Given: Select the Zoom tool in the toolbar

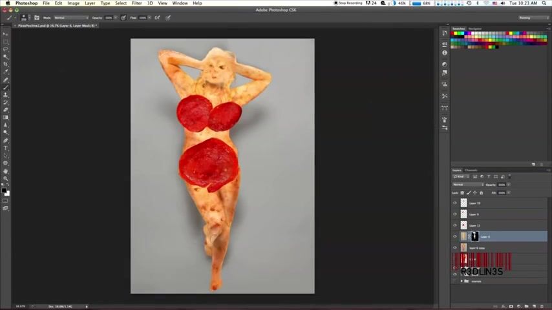Looking at the screenshot, I should click(6, 178).
